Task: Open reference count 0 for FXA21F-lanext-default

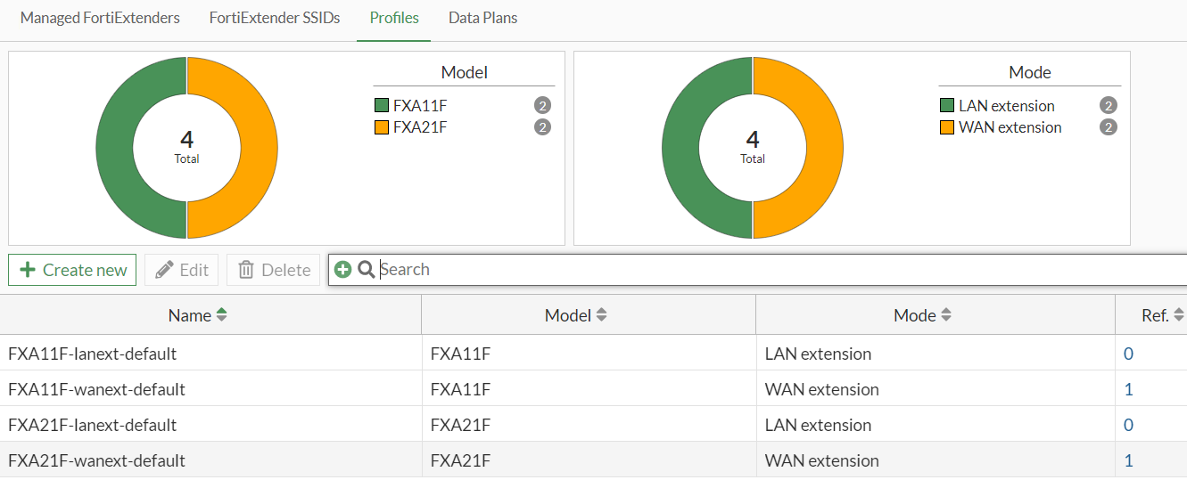Action: [1128, 425]
